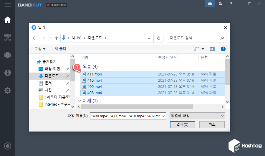Open the 구성 menu
Image resolution: width=265 pixels, height=156 pixels.
click(40, 49)
